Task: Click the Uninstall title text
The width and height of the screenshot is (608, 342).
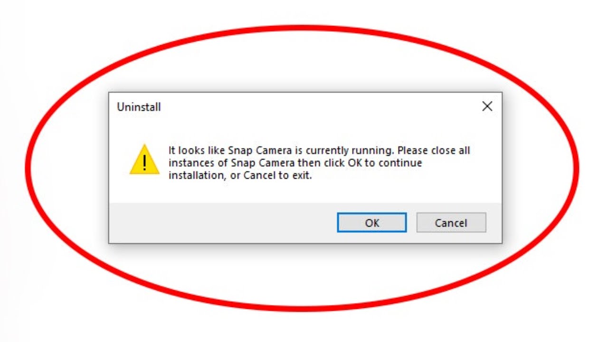Action: (139, 107)
